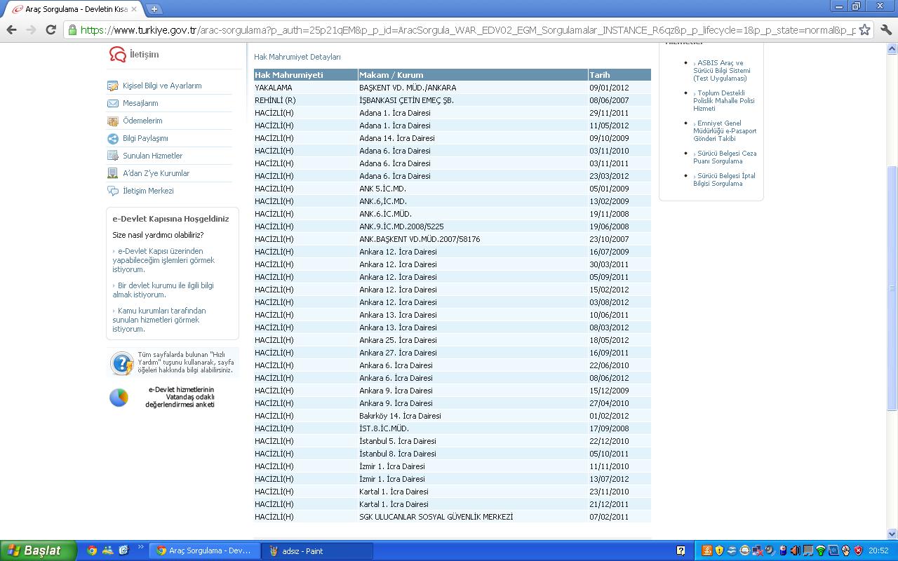Click the Java tray icon
898x561 pixels.
coord(707,550)
